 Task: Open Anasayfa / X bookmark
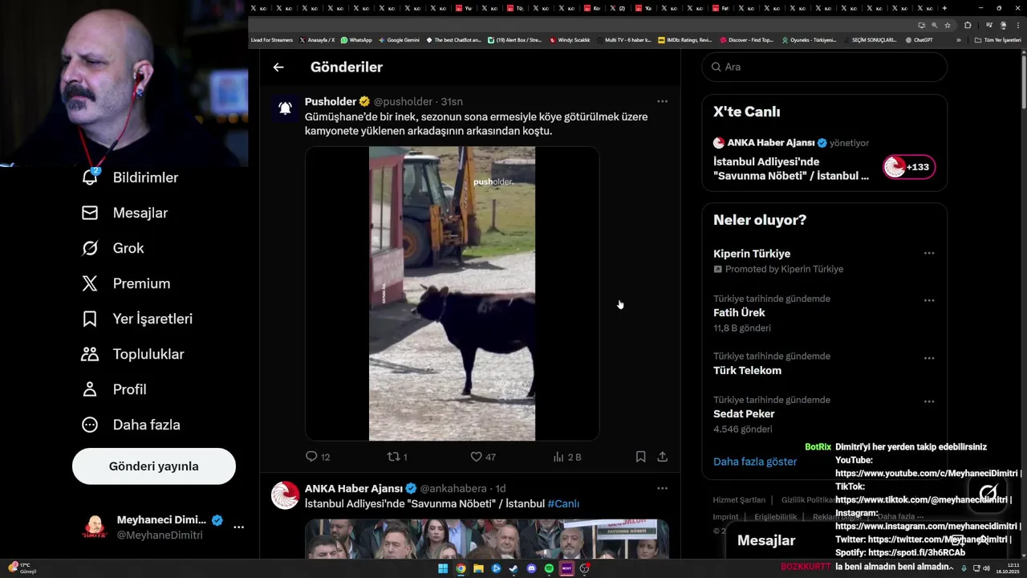pyautogui.click(x=318, y=39)
